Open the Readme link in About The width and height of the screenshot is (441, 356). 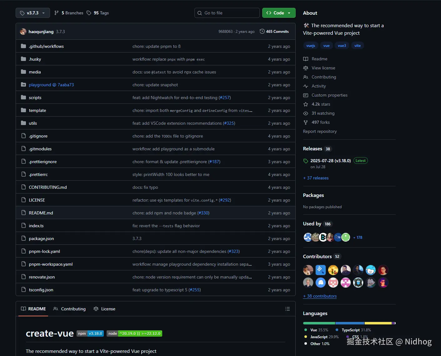coord(315,59)
